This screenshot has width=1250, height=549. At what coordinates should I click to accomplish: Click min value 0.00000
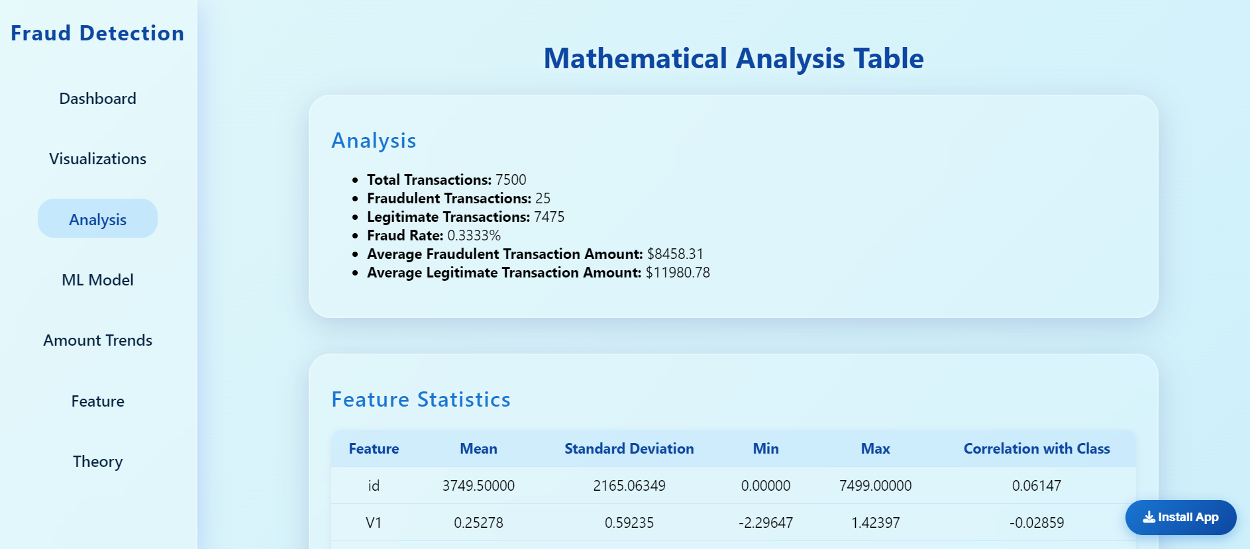point(766,485)
